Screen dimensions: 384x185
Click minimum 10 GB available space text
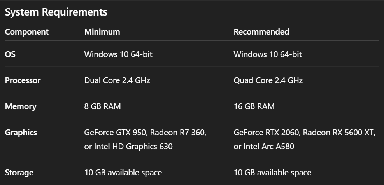(x=123, y=173)
